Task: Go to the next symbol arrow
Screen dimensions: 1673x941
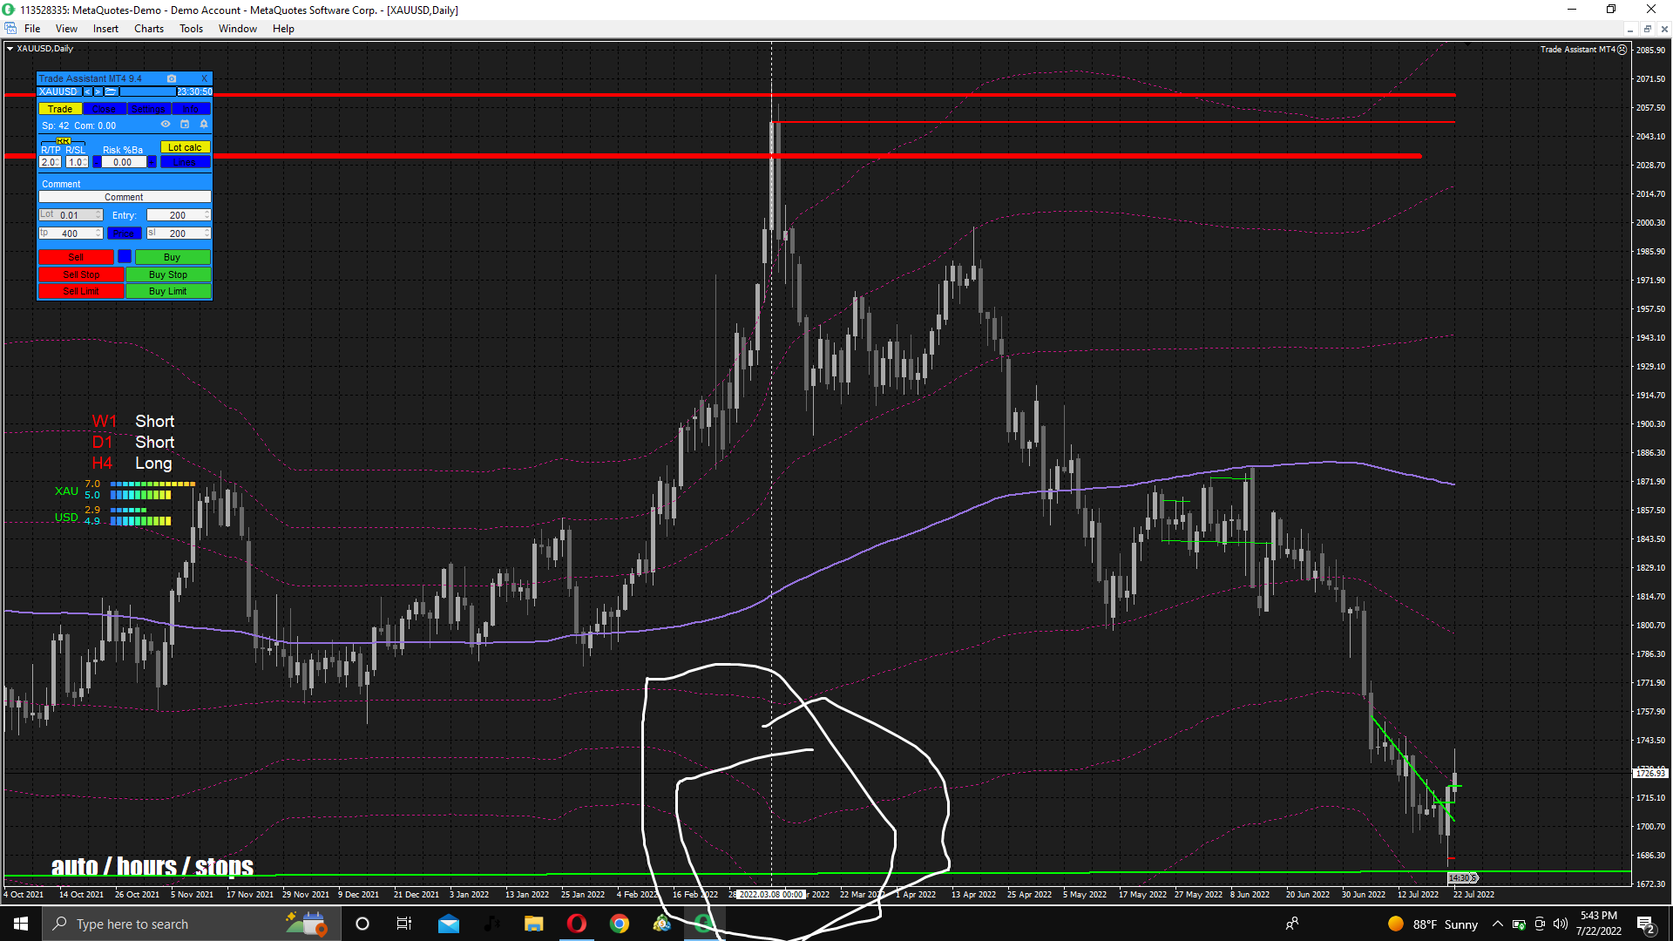Action: point(98,91)
